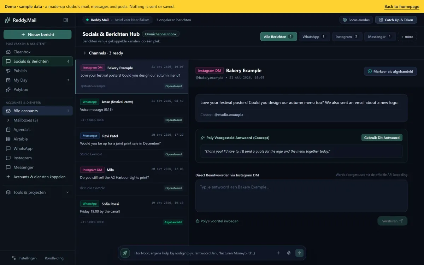
Task: Click the Poly's voorstel invoegen link
Action: [217, 221]
